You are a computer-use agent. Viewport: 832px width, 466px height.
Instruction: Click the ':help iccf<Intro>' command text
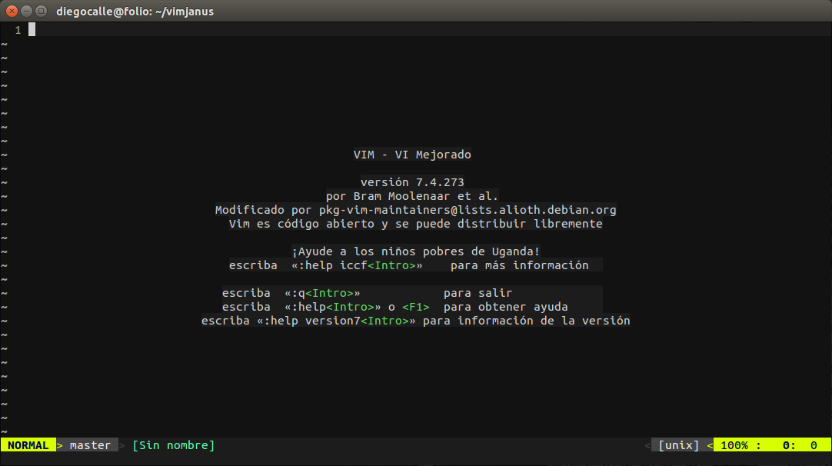point(357,265)
